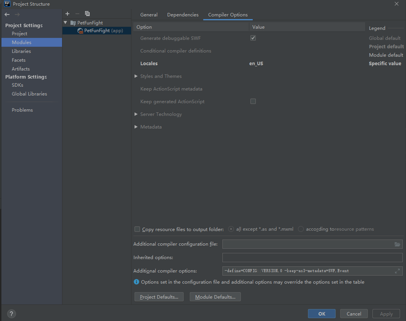Enable Keep generated ActionScript checkbox

(x=253, y=101)
